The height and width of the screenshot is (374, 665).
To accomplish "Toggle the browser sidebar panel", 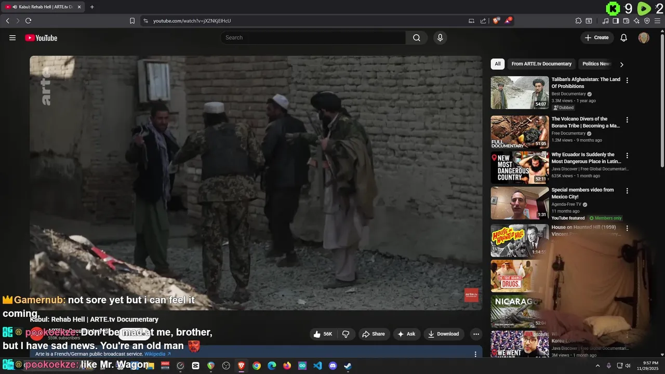I will point(616,21).
